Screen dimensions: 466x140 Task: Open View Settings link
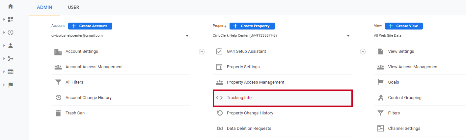click(x=401, y=51)
